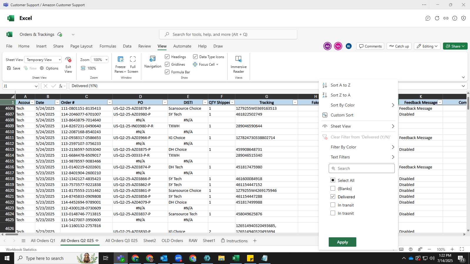Open Tracking column filter dropdown
Image resolution: width=470 pixels, height=264 pixels.
295,102
